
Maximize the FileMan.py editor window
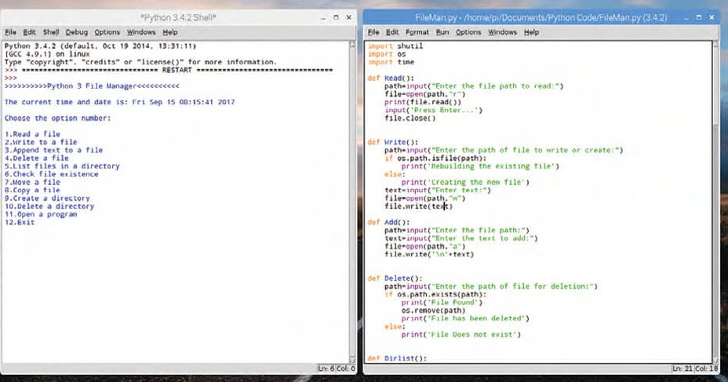[x=699, y=17]
